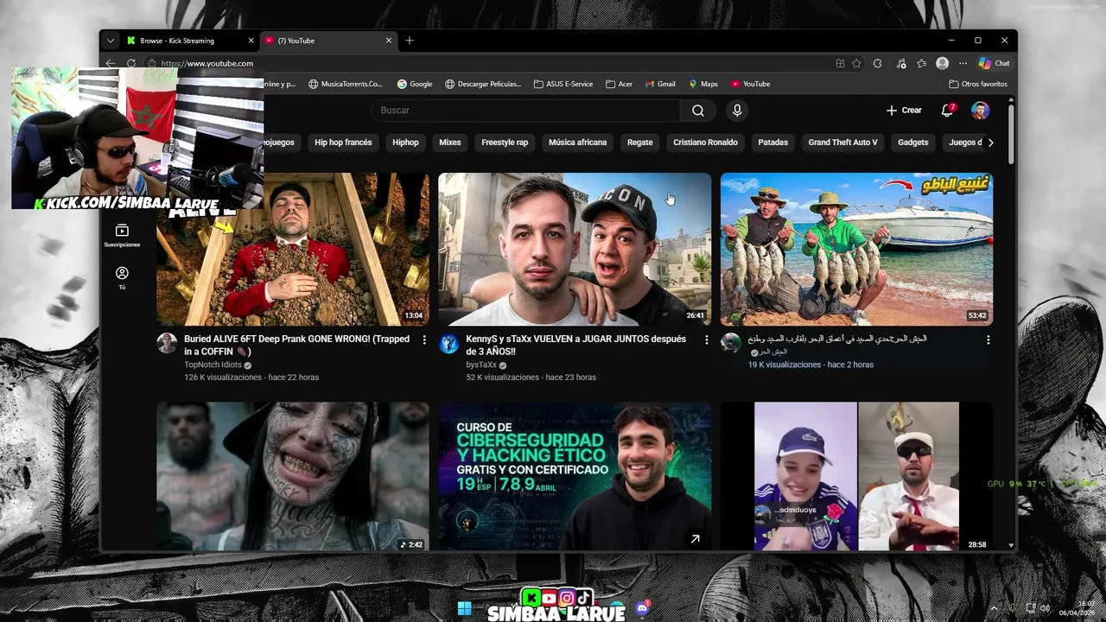Select the Hip hop francés chip
The image size is (1106, 622).
click(x=343, y=143)
